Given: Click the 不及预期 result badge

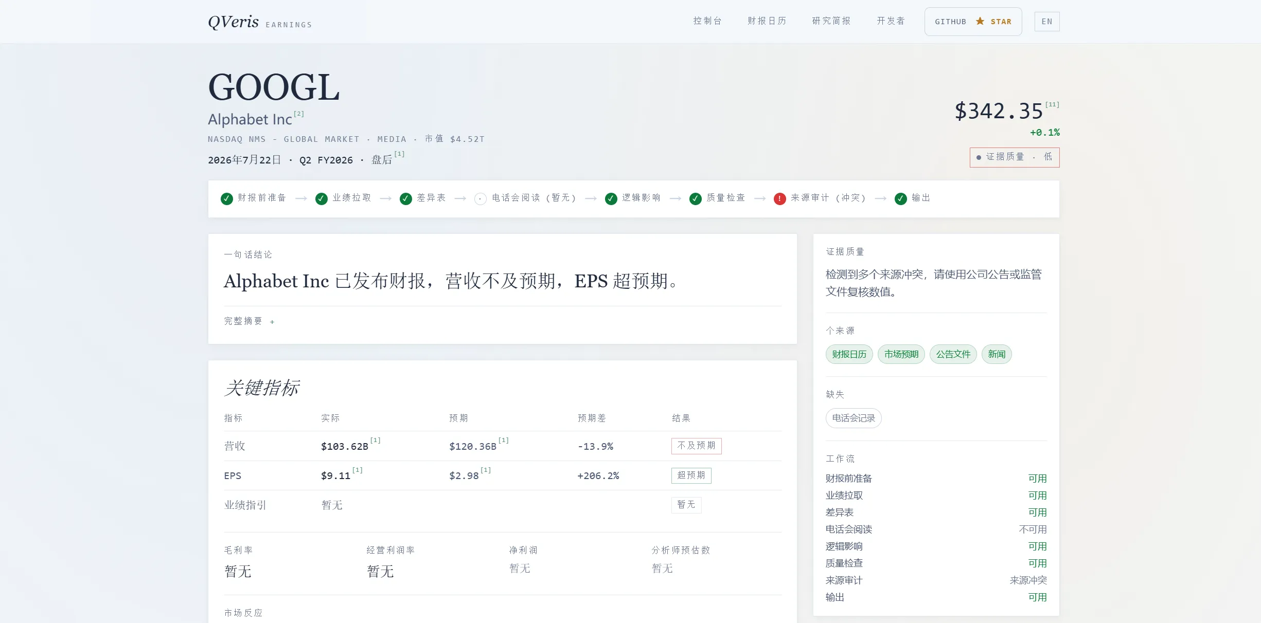Looking at the screenshot, I should pyautogui.click(x=697, y=446).
